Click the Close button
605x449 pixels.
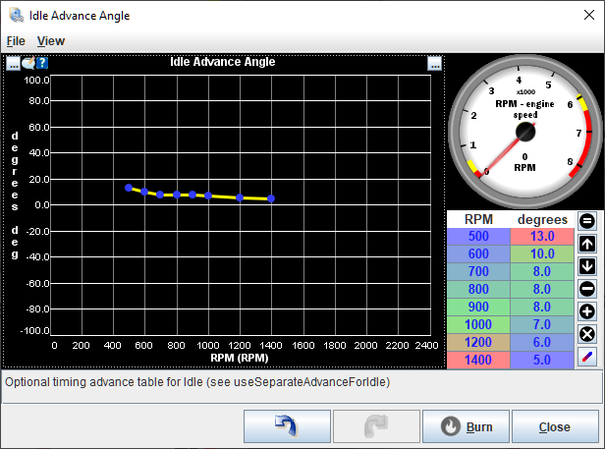[x=554, y=427]
